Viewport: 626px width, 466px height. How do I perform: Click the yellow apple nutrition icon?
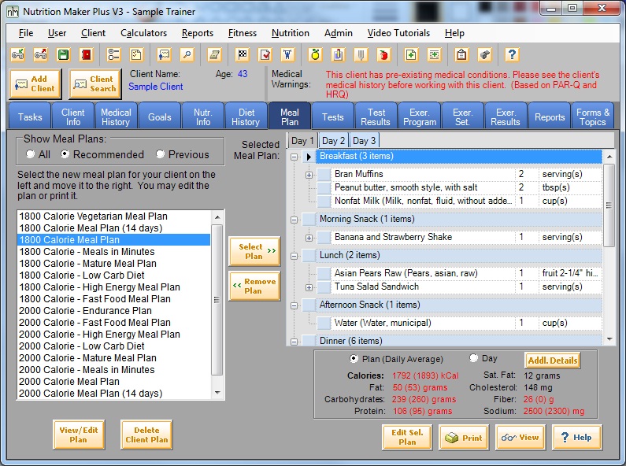click(315, 54)
